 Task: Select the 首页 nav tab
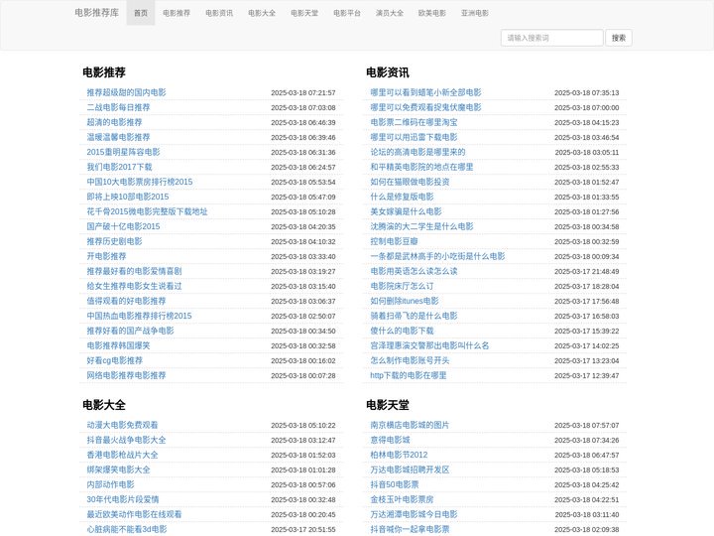click(x=141, y=13)
